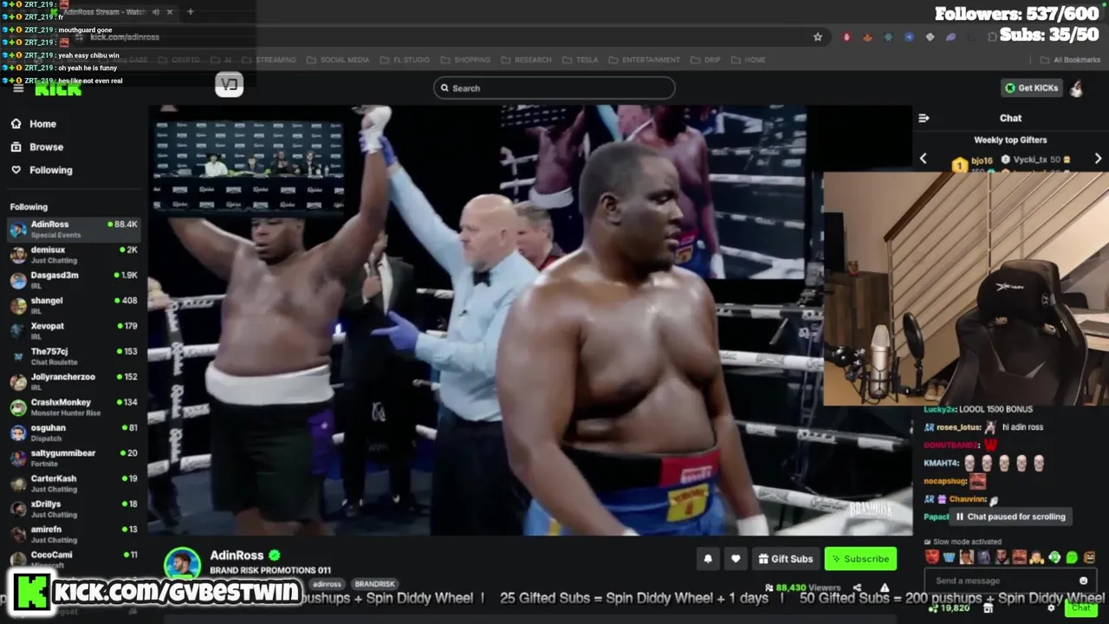
Task: Collapse the chat panel icon
Action: coord(924,118)
